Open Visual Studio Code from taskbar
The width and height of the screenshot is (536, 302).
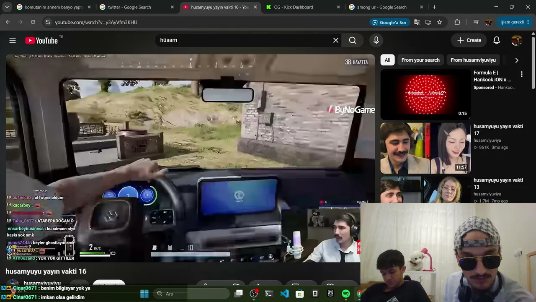[284, 294]
